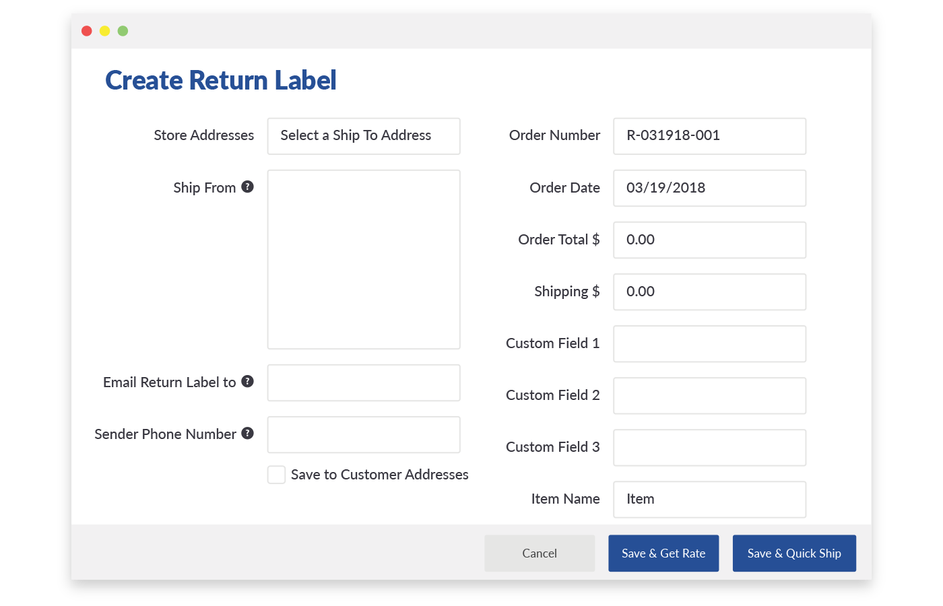
Task: Click the Sender Phone Number field
Action: (364, 434)
